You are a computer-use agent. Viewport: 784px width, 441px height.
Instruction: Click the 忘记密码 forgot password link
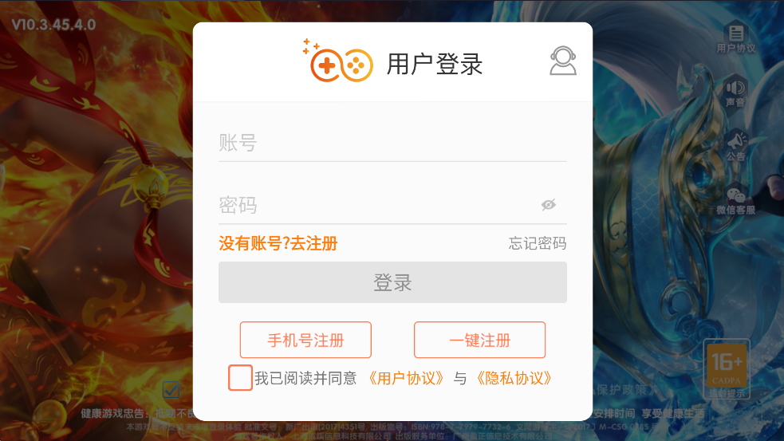(538, 243)
